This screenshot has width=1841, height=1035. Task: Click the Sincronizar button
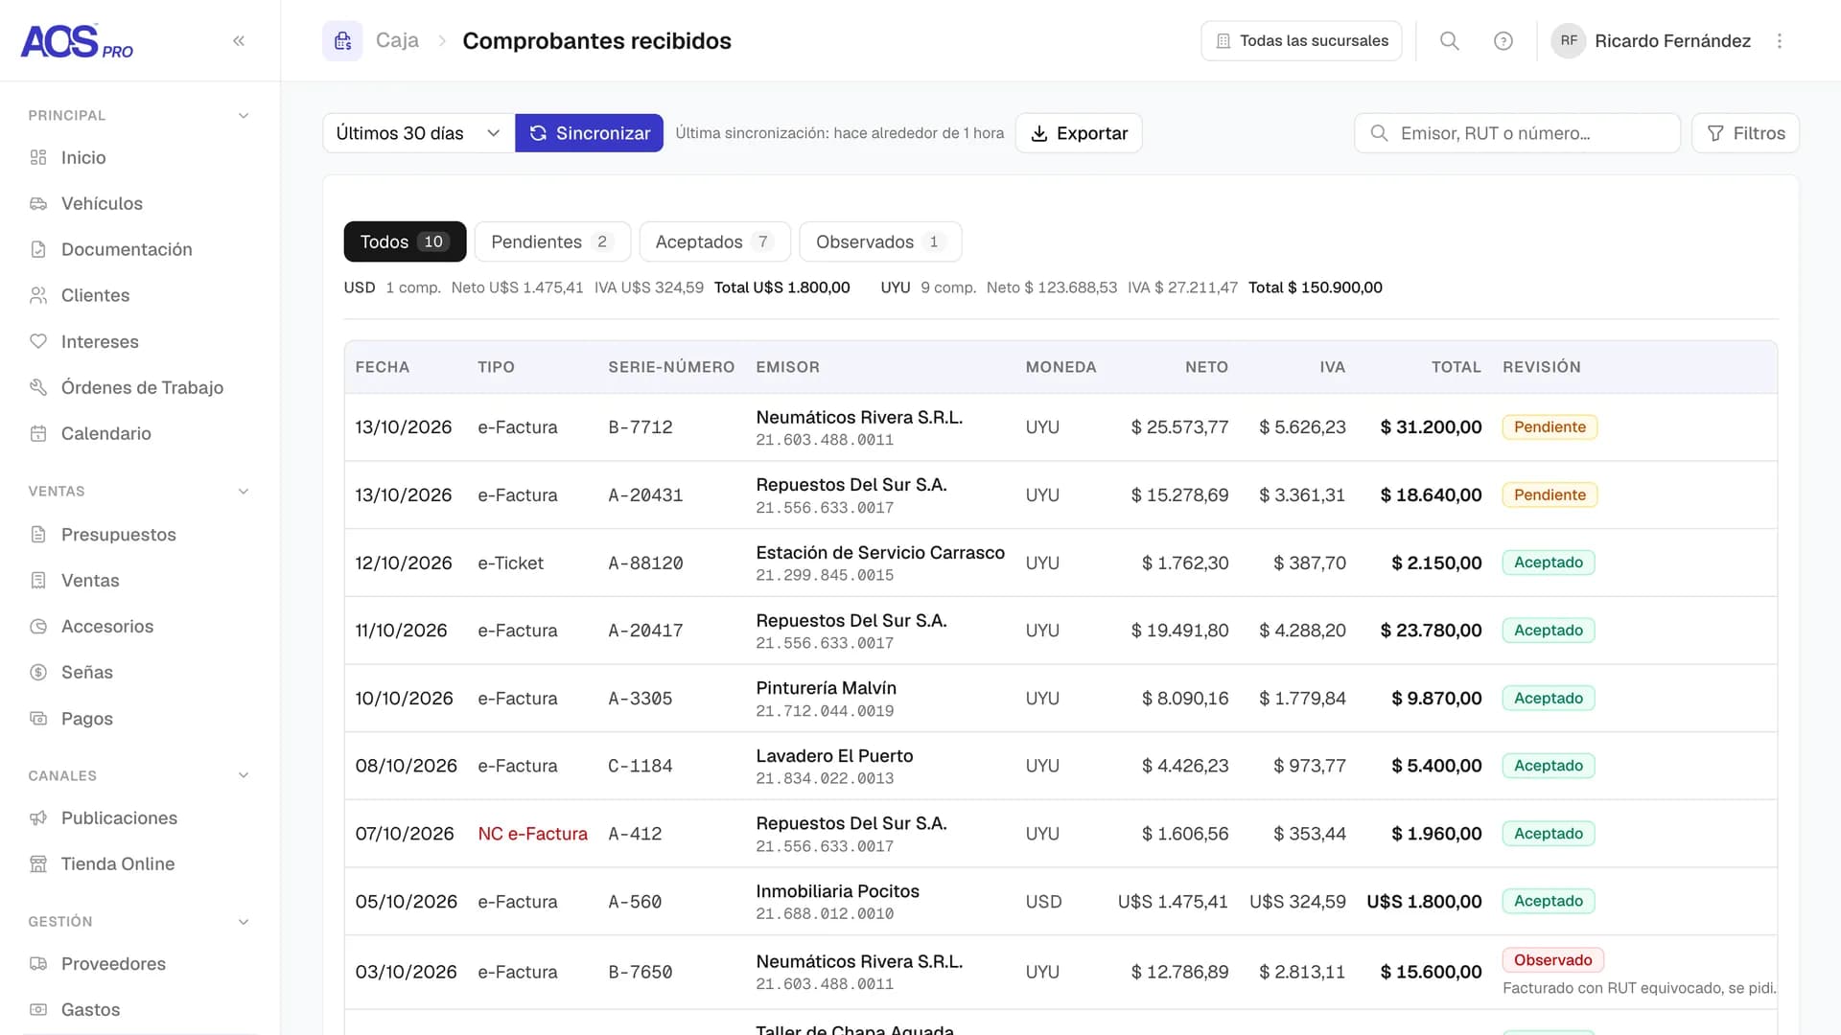pyautogui.click(x=589, y=133)
